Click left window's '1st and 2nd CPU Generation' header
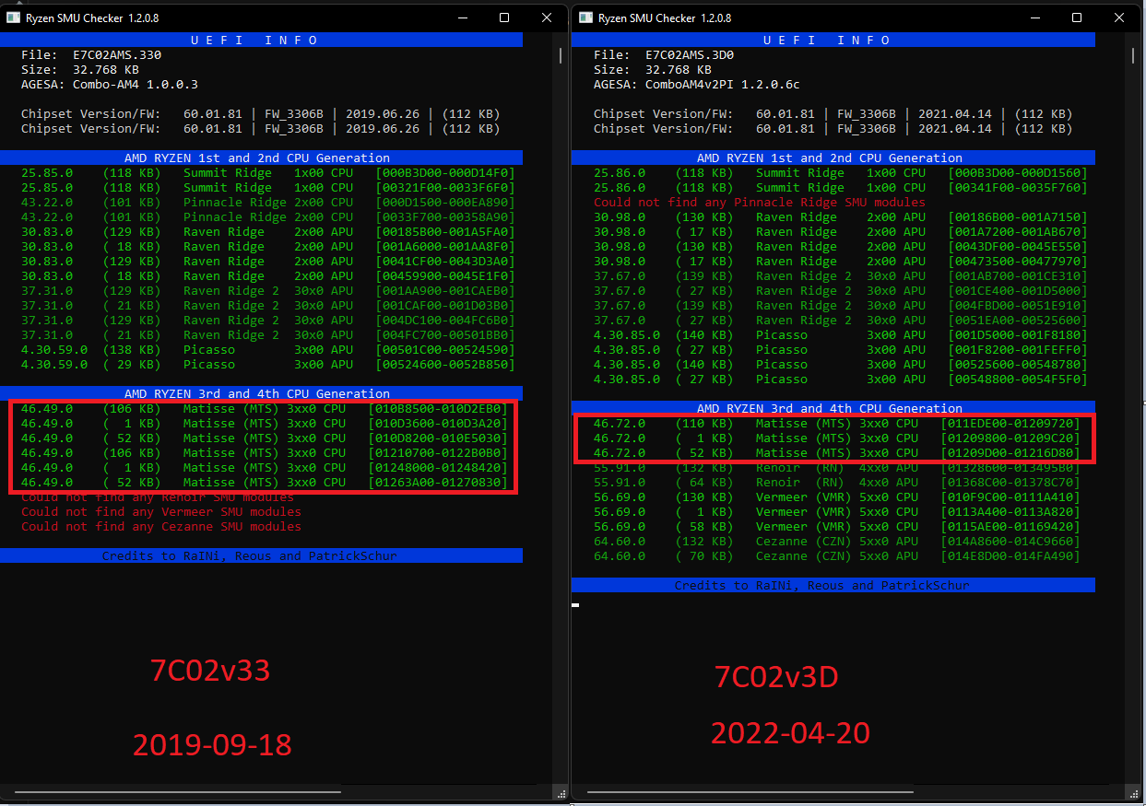Image resolution: width=1146 pixels, height=806 pixels. tap(261, 158)
